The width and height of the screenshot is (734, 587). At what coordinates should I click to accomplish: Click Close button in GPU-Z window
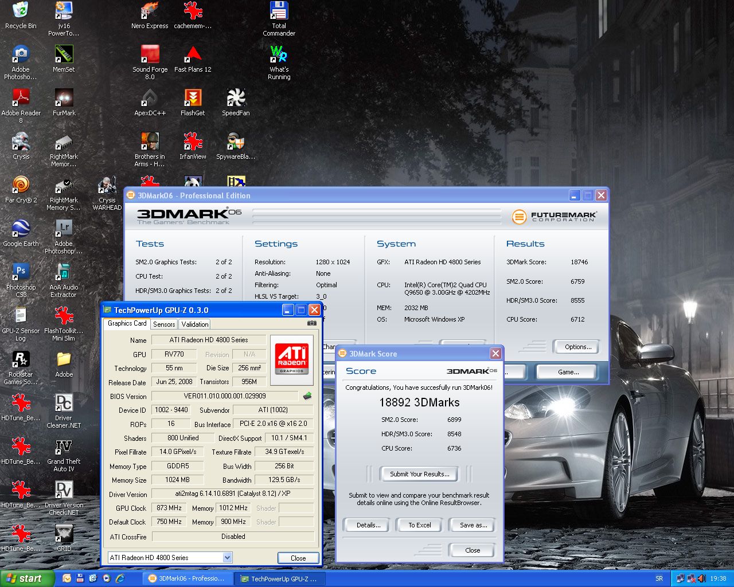pyautogui.click(x=298, y=558)
